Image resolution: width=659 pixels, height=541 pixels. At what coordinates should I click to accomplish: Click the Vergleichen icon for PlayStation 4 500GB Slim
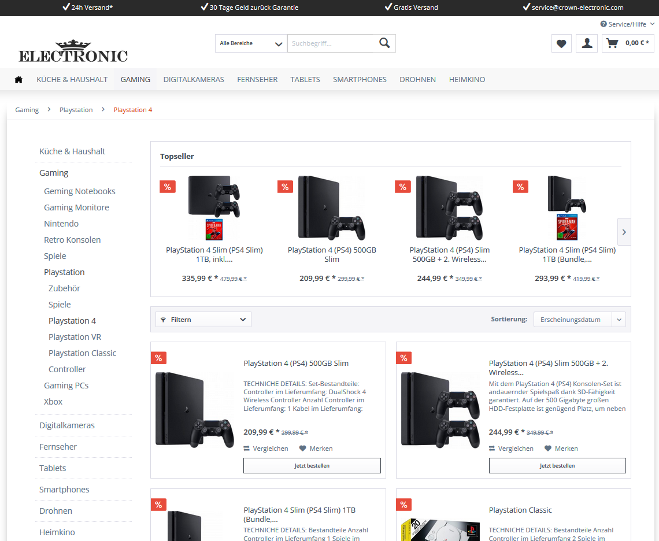tap(246, 449)
